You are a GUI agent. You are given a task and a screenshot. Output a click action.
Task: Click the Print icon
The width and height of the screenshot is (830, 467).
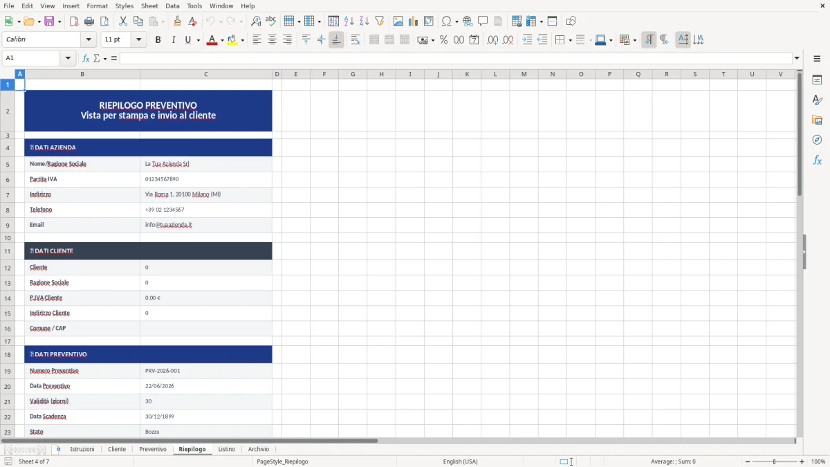(89, 21)
